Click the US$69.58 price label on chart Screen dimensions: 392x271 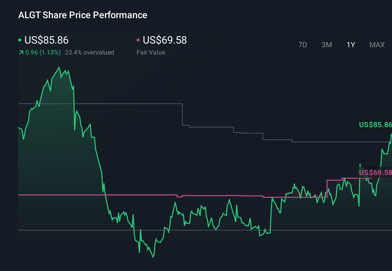point(375,172)
